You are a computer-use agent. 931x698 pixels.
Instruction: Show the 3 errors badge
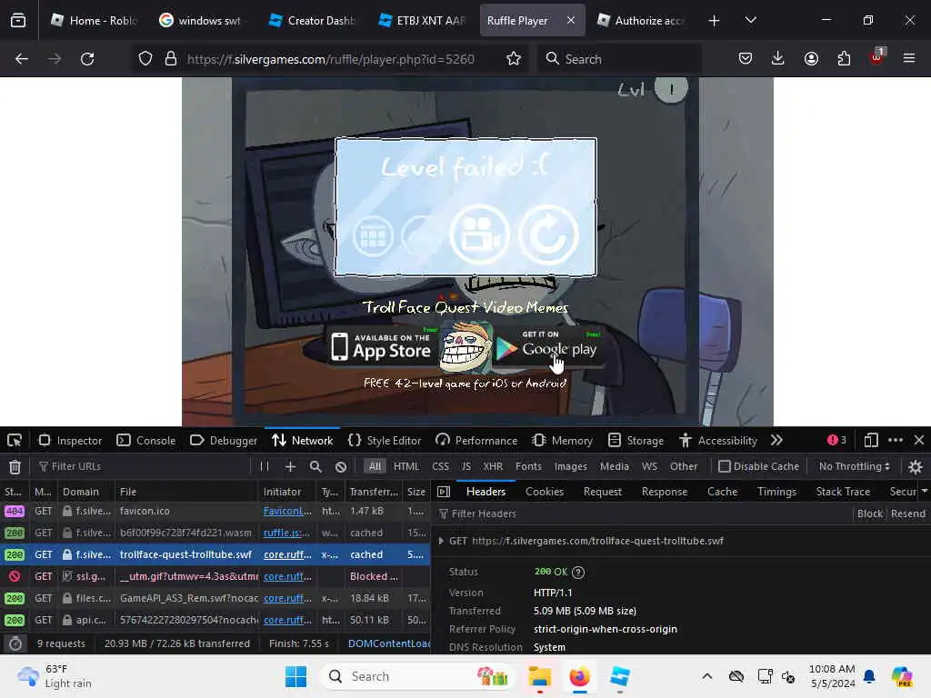(836, 440)
